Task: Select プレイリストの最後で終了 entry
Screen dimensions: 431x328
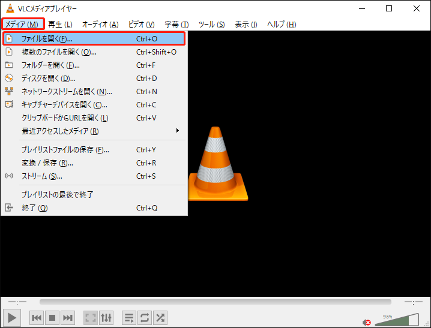Action: coord(94,195)
